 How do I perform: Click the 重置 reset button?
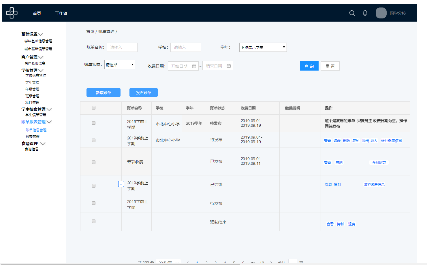(x=330, y=66)
